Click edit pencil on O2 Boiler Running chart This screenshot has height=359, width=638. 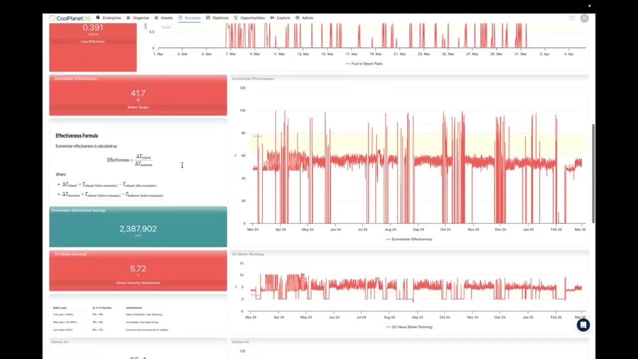(x=235, y=287)
